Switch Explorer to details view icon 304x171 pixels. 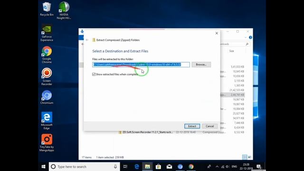click(245, 157)
